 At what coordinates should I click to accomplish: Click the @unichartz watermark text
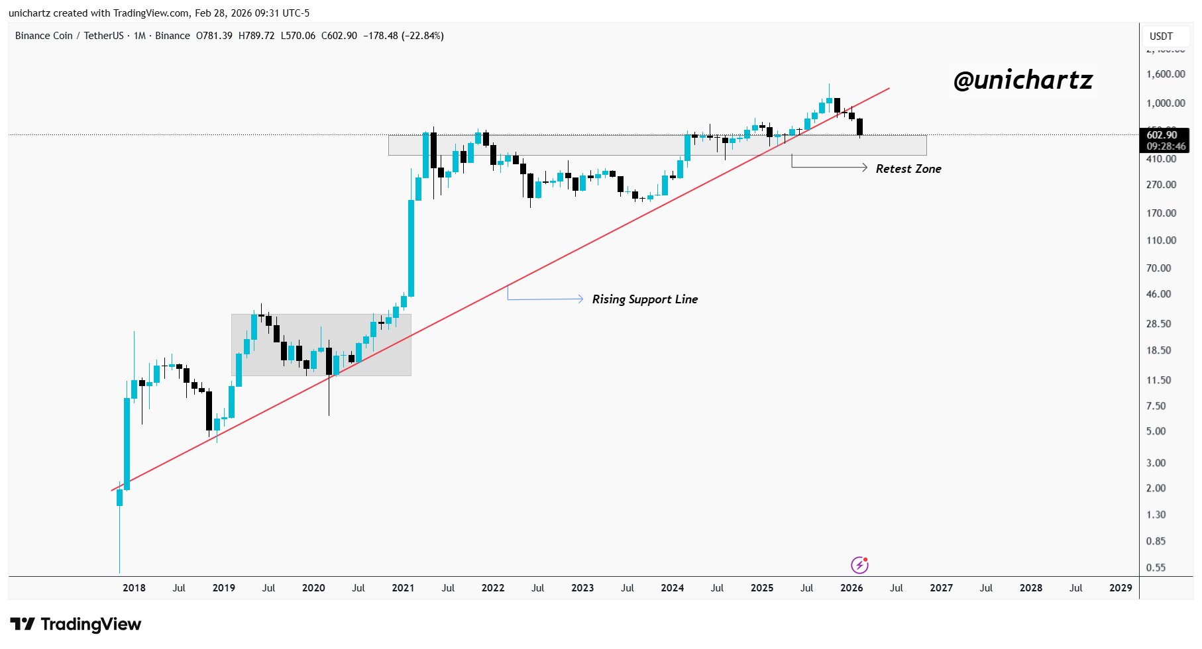(1022, 80)
